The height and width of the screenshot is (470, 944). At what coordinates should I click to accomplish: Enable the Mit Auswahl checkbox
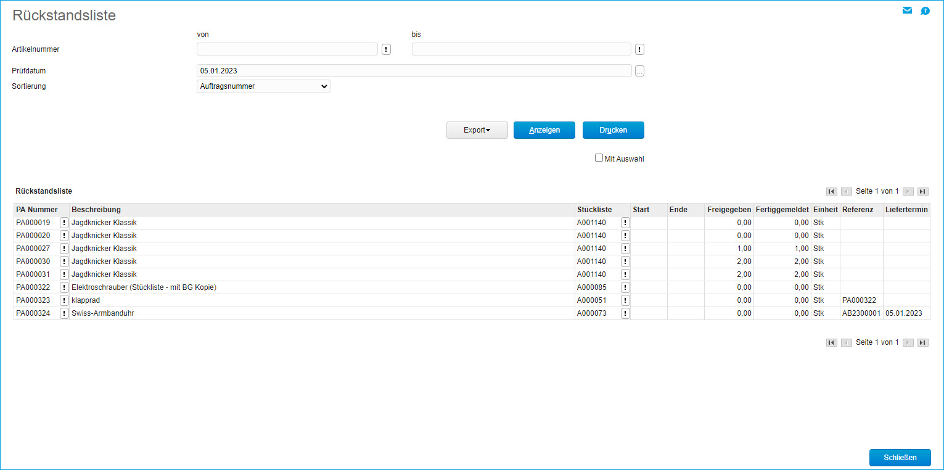point(599,158)
